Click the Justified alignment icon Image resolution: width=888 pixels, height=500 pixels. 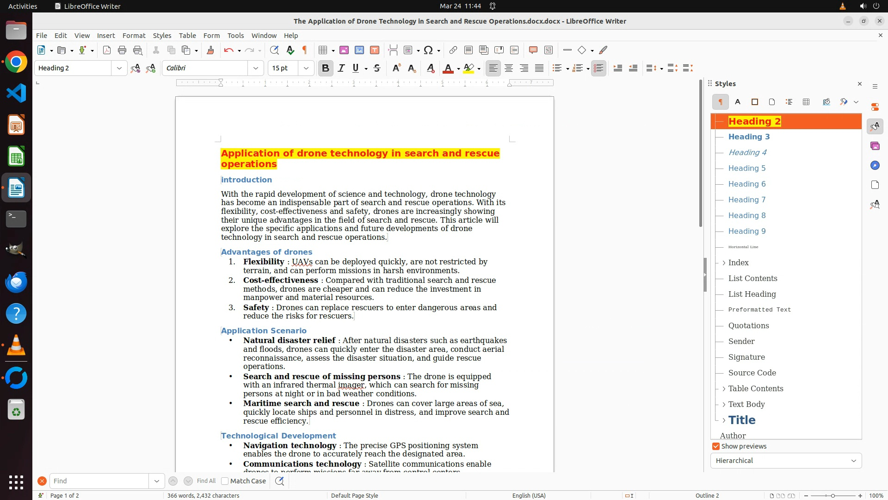pyautogui.click(x=539, y=68)
